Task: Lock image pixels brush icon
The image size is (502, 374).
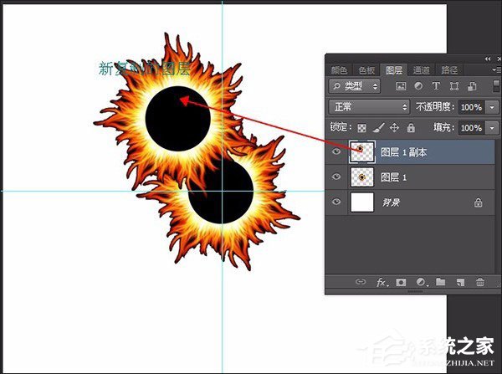Action: point(378,128)
